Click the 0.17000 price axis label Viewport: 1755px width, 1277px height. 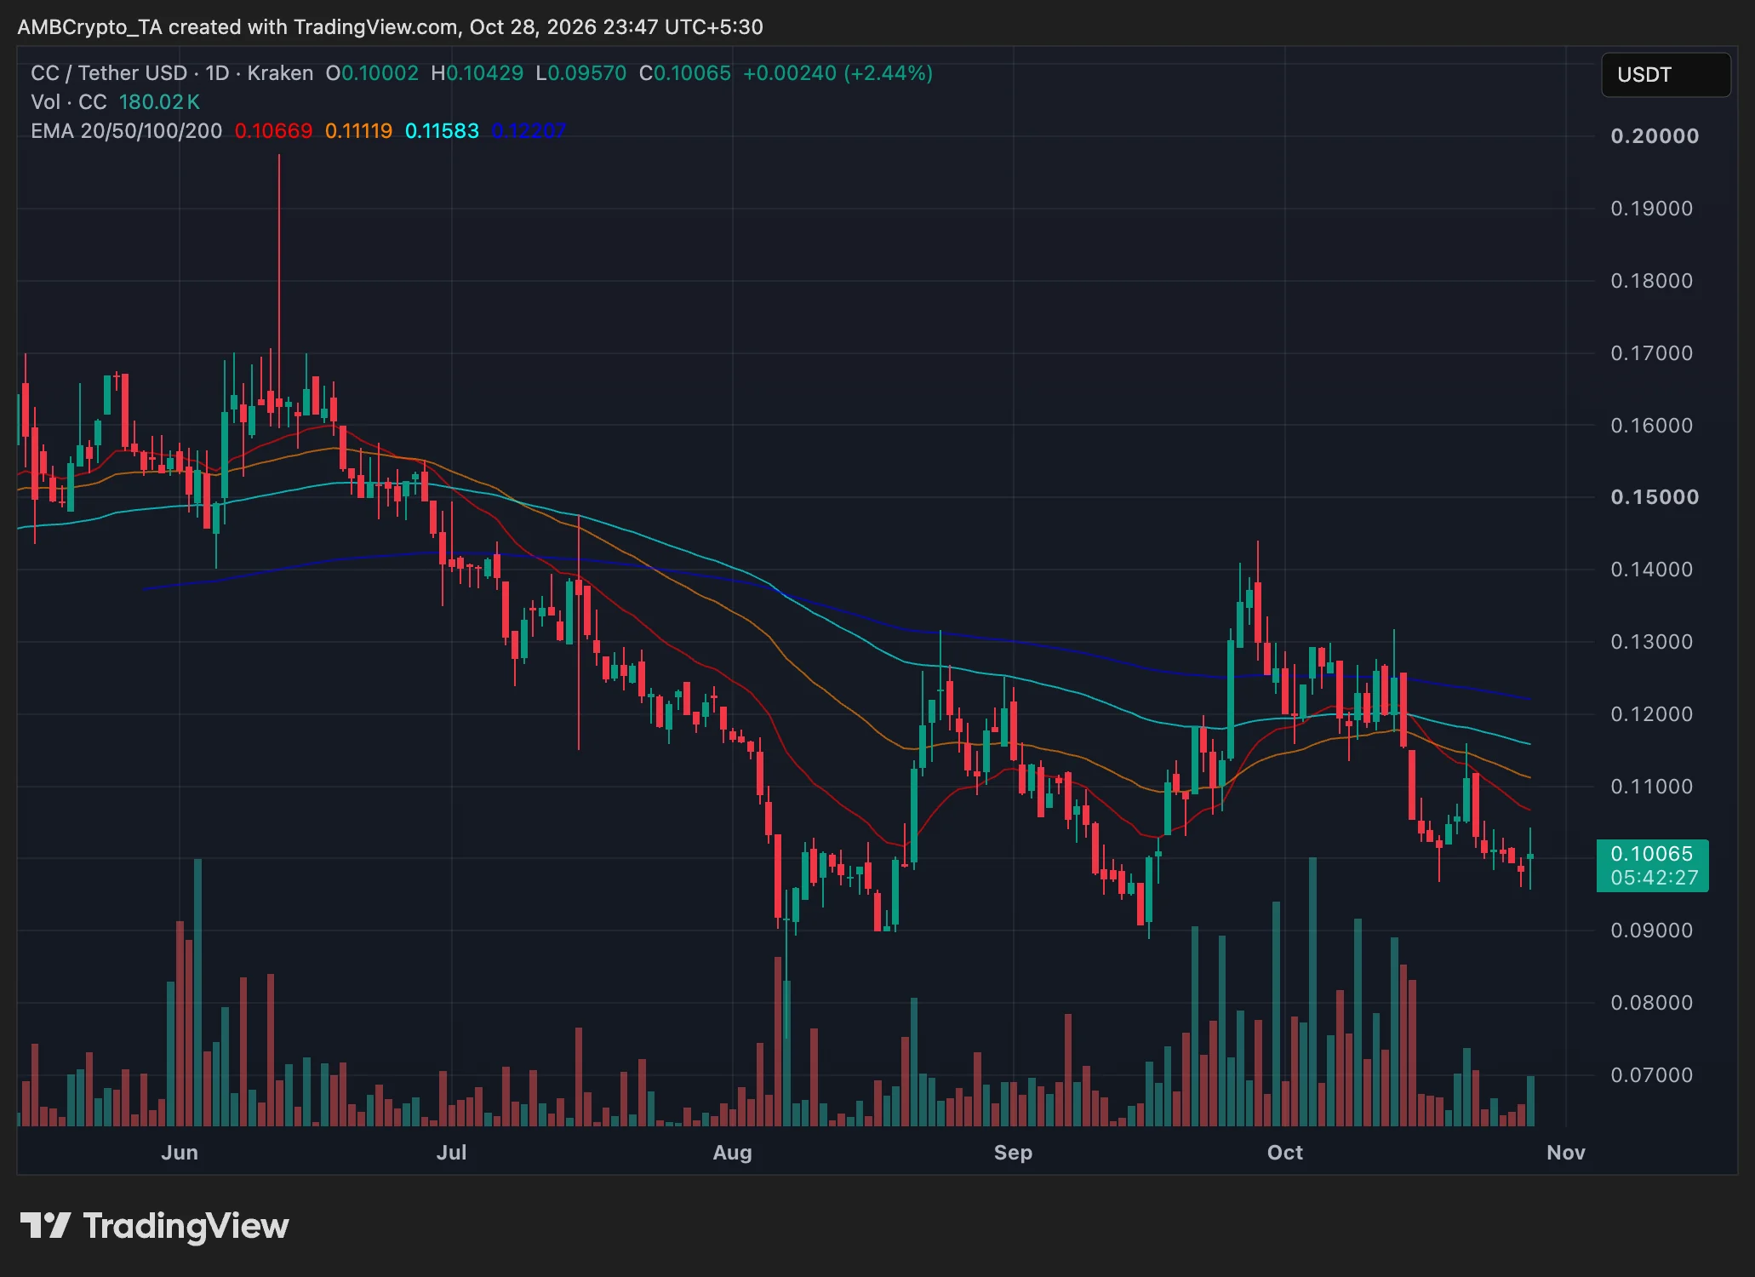tap(1652, 353)
